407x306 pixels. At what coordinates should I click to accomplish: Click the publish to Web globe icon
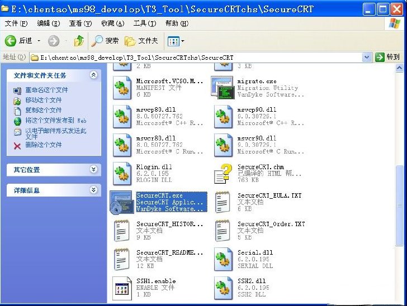pyautogui.click(x=17, y=121)
